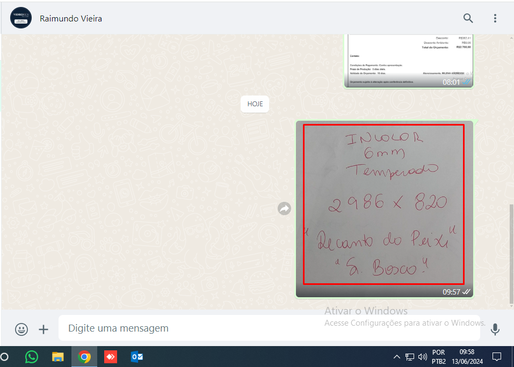Open the Cortana circle in the taskbar
514x367 pixels.
[5, 357]
